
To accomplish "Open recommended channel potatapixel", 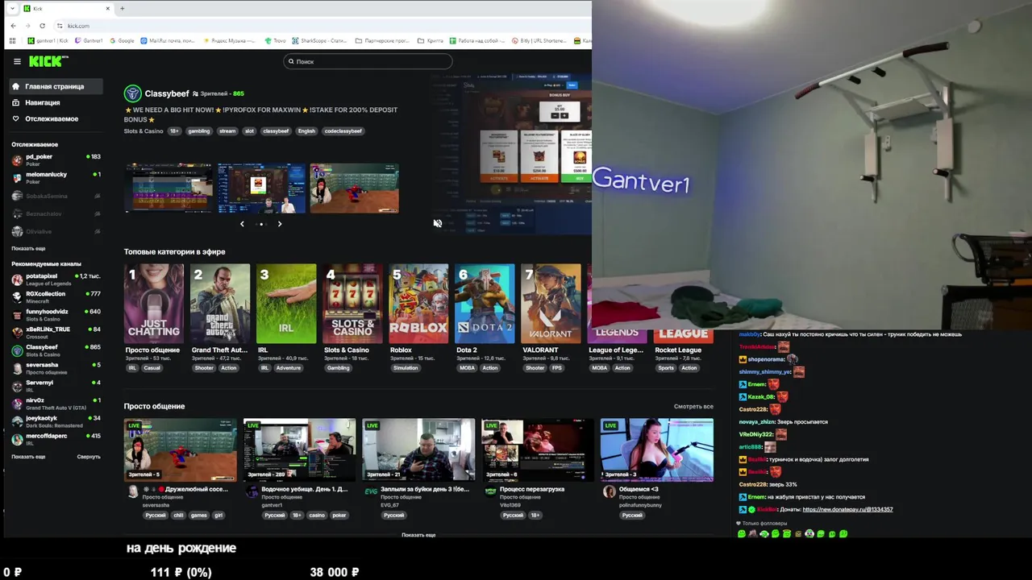I will point(56,279).
